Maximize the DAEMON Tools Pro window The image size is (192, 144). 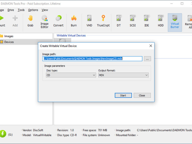coord(182,4)
